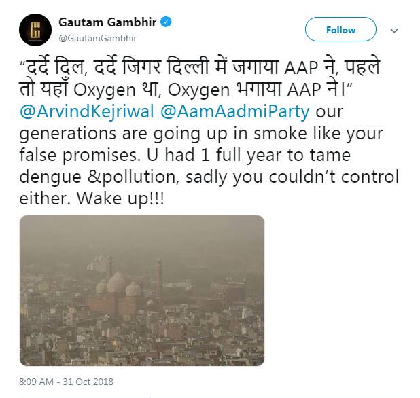The image size is (420, 398).
Task: Open the @ArvindKejriwal mention
Action: point(87,111)
